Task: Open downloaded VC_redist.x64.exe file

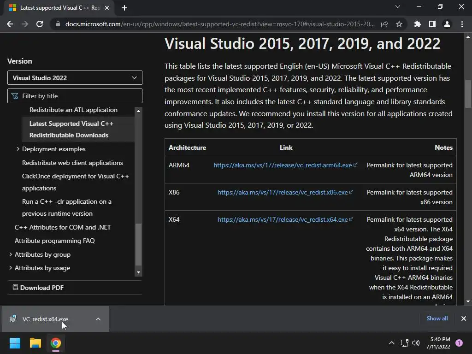Action: [x=45, y=319]
